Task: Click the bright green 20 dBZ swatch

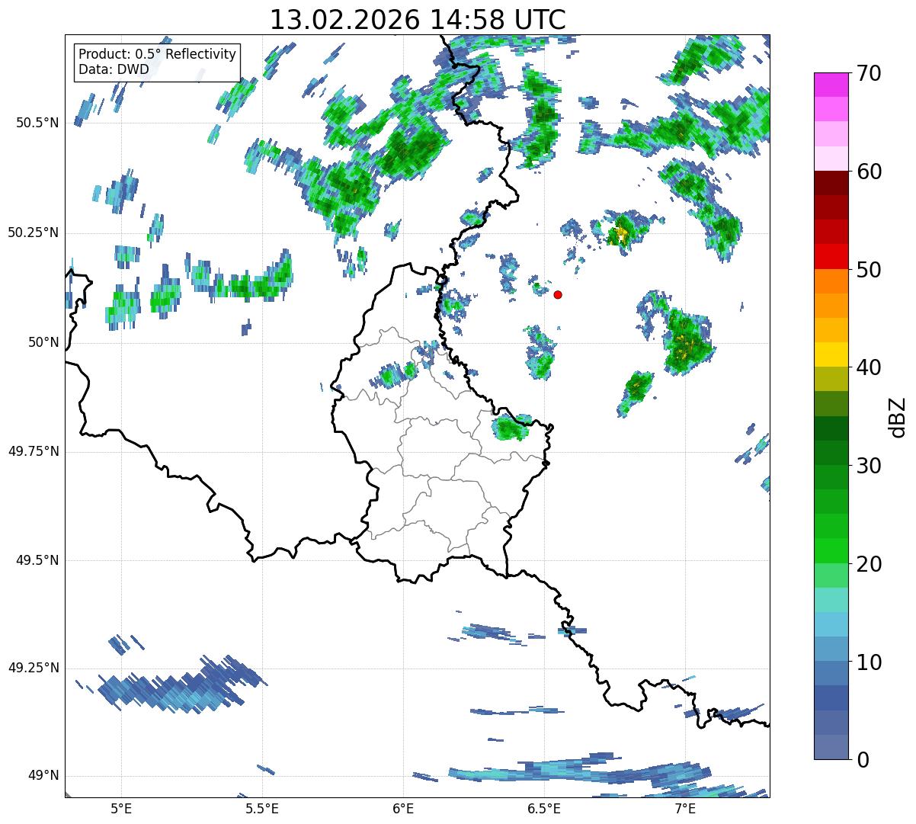Action: [831, 551]
